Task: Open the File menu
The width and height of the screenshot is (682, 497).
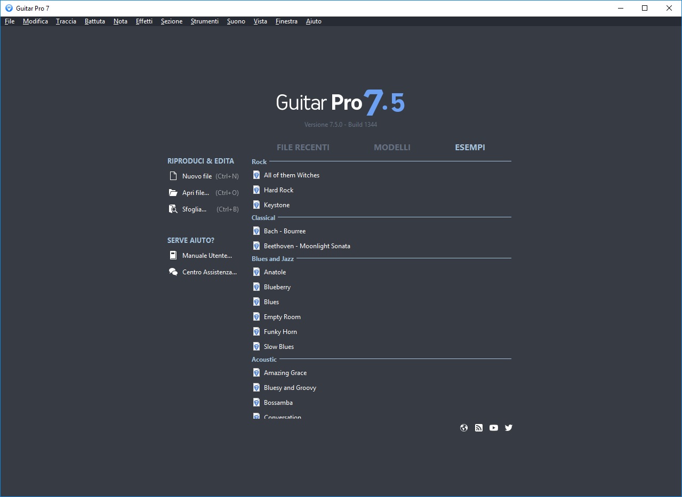Action: 10,21
